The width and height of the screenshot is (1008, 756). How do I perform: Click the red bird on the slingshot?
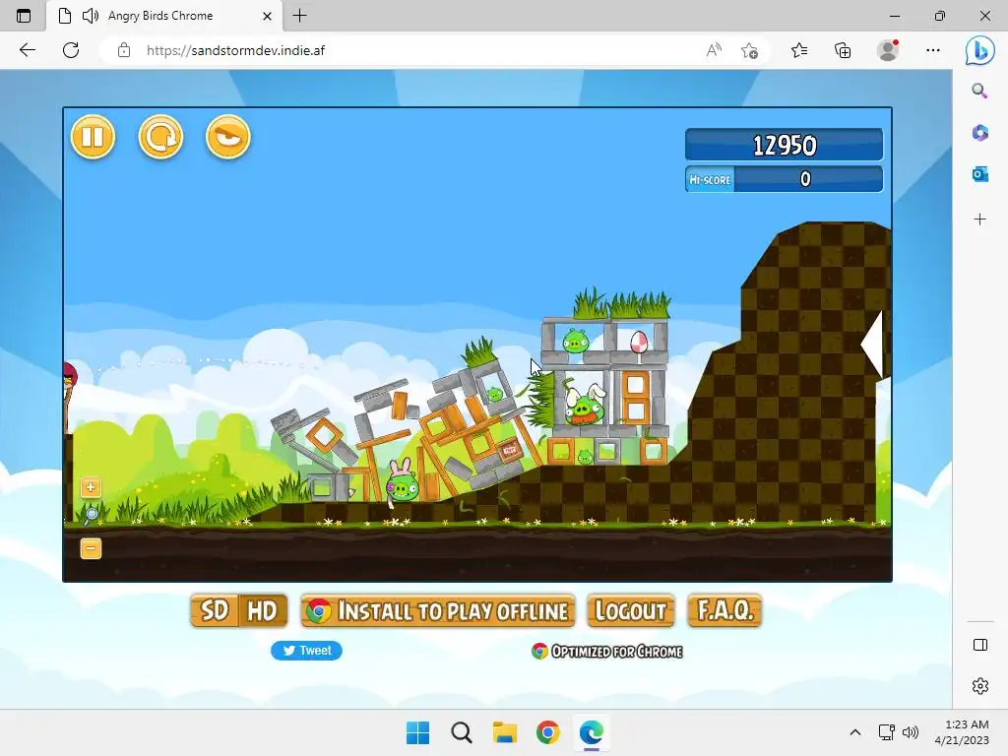click(x=70, y=377)
